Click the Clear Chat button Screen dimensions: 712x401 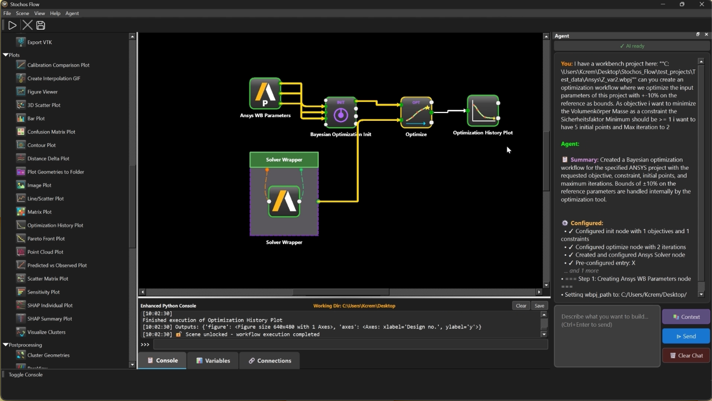click(x=686, y=355)
